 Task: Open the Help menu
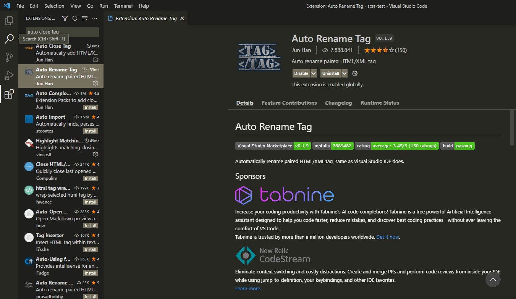coord(144,6)
